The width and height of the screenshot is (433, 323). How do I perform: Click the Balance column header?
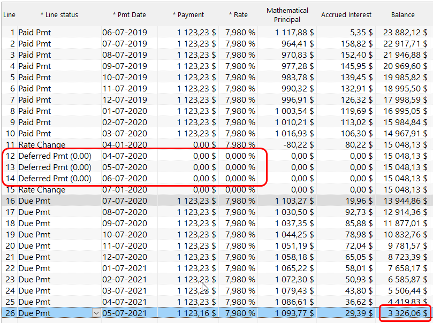coord(402,15)
